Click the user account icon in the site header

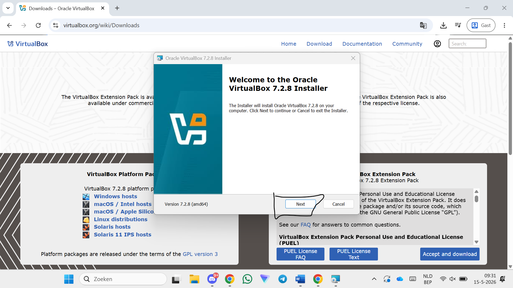(437, 44)
